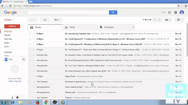This screenshot has width=188, height=105.
Task: Open the notifications bell icon
Action: point(176,12)
